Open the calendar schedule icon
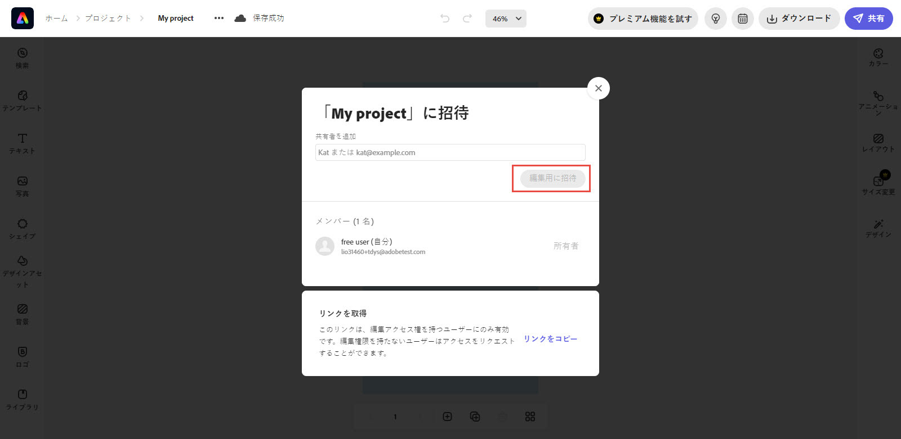 pos(742,19)
